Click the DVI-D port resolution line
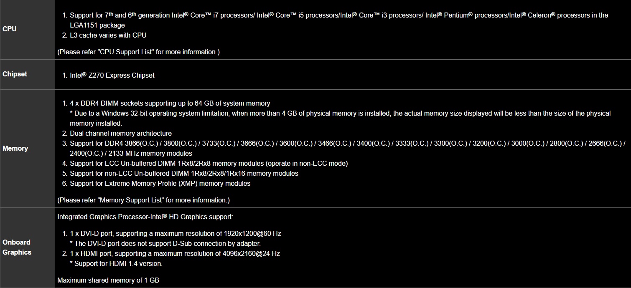631x288 pixels. point(175,234)
